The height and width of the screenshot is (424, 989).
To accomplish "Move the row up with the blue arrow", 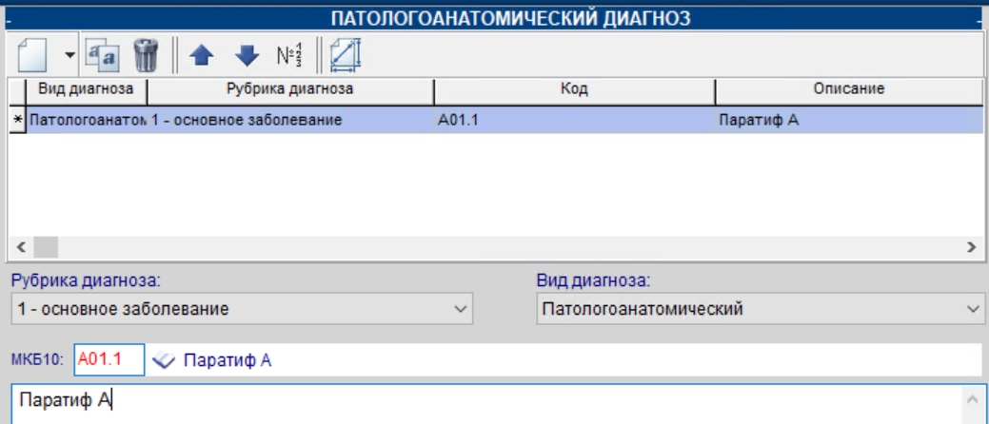I will (x=201, y=57).
